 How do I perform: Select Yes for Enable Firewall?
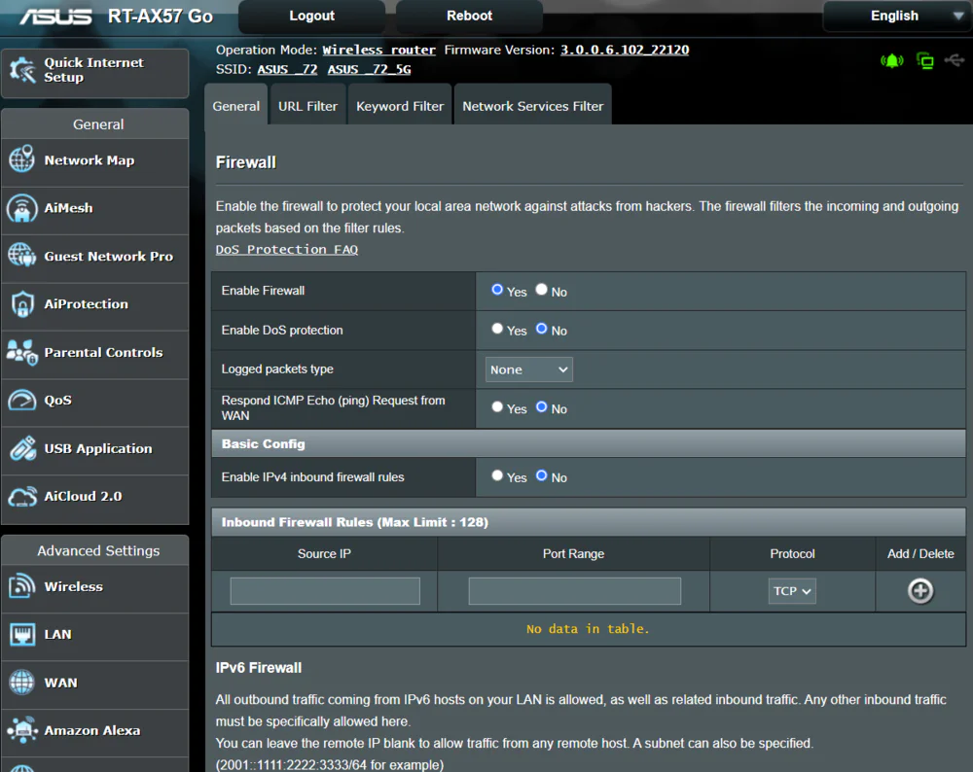[497, 290]
